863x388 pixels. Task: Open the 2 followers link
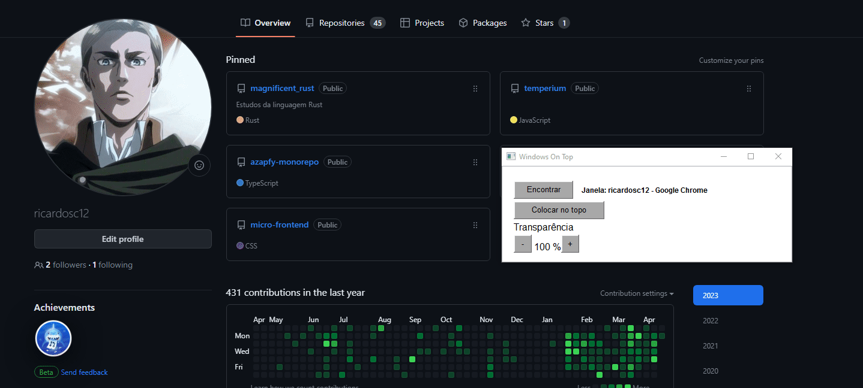coord(66,265)
